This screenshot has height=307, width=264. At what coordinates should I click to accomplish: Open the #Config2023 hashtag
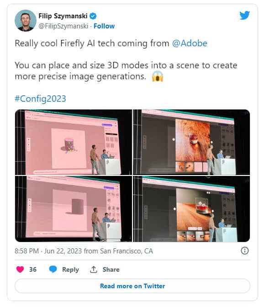(x=40, y=99)
